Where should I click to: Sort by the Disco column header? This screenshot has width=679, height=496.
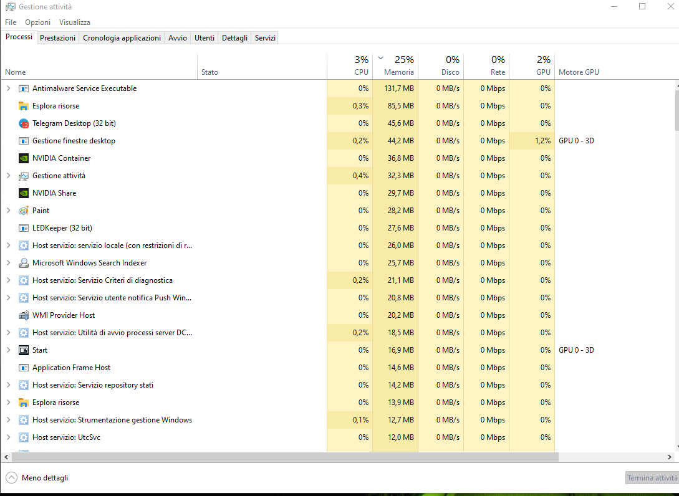440,67
